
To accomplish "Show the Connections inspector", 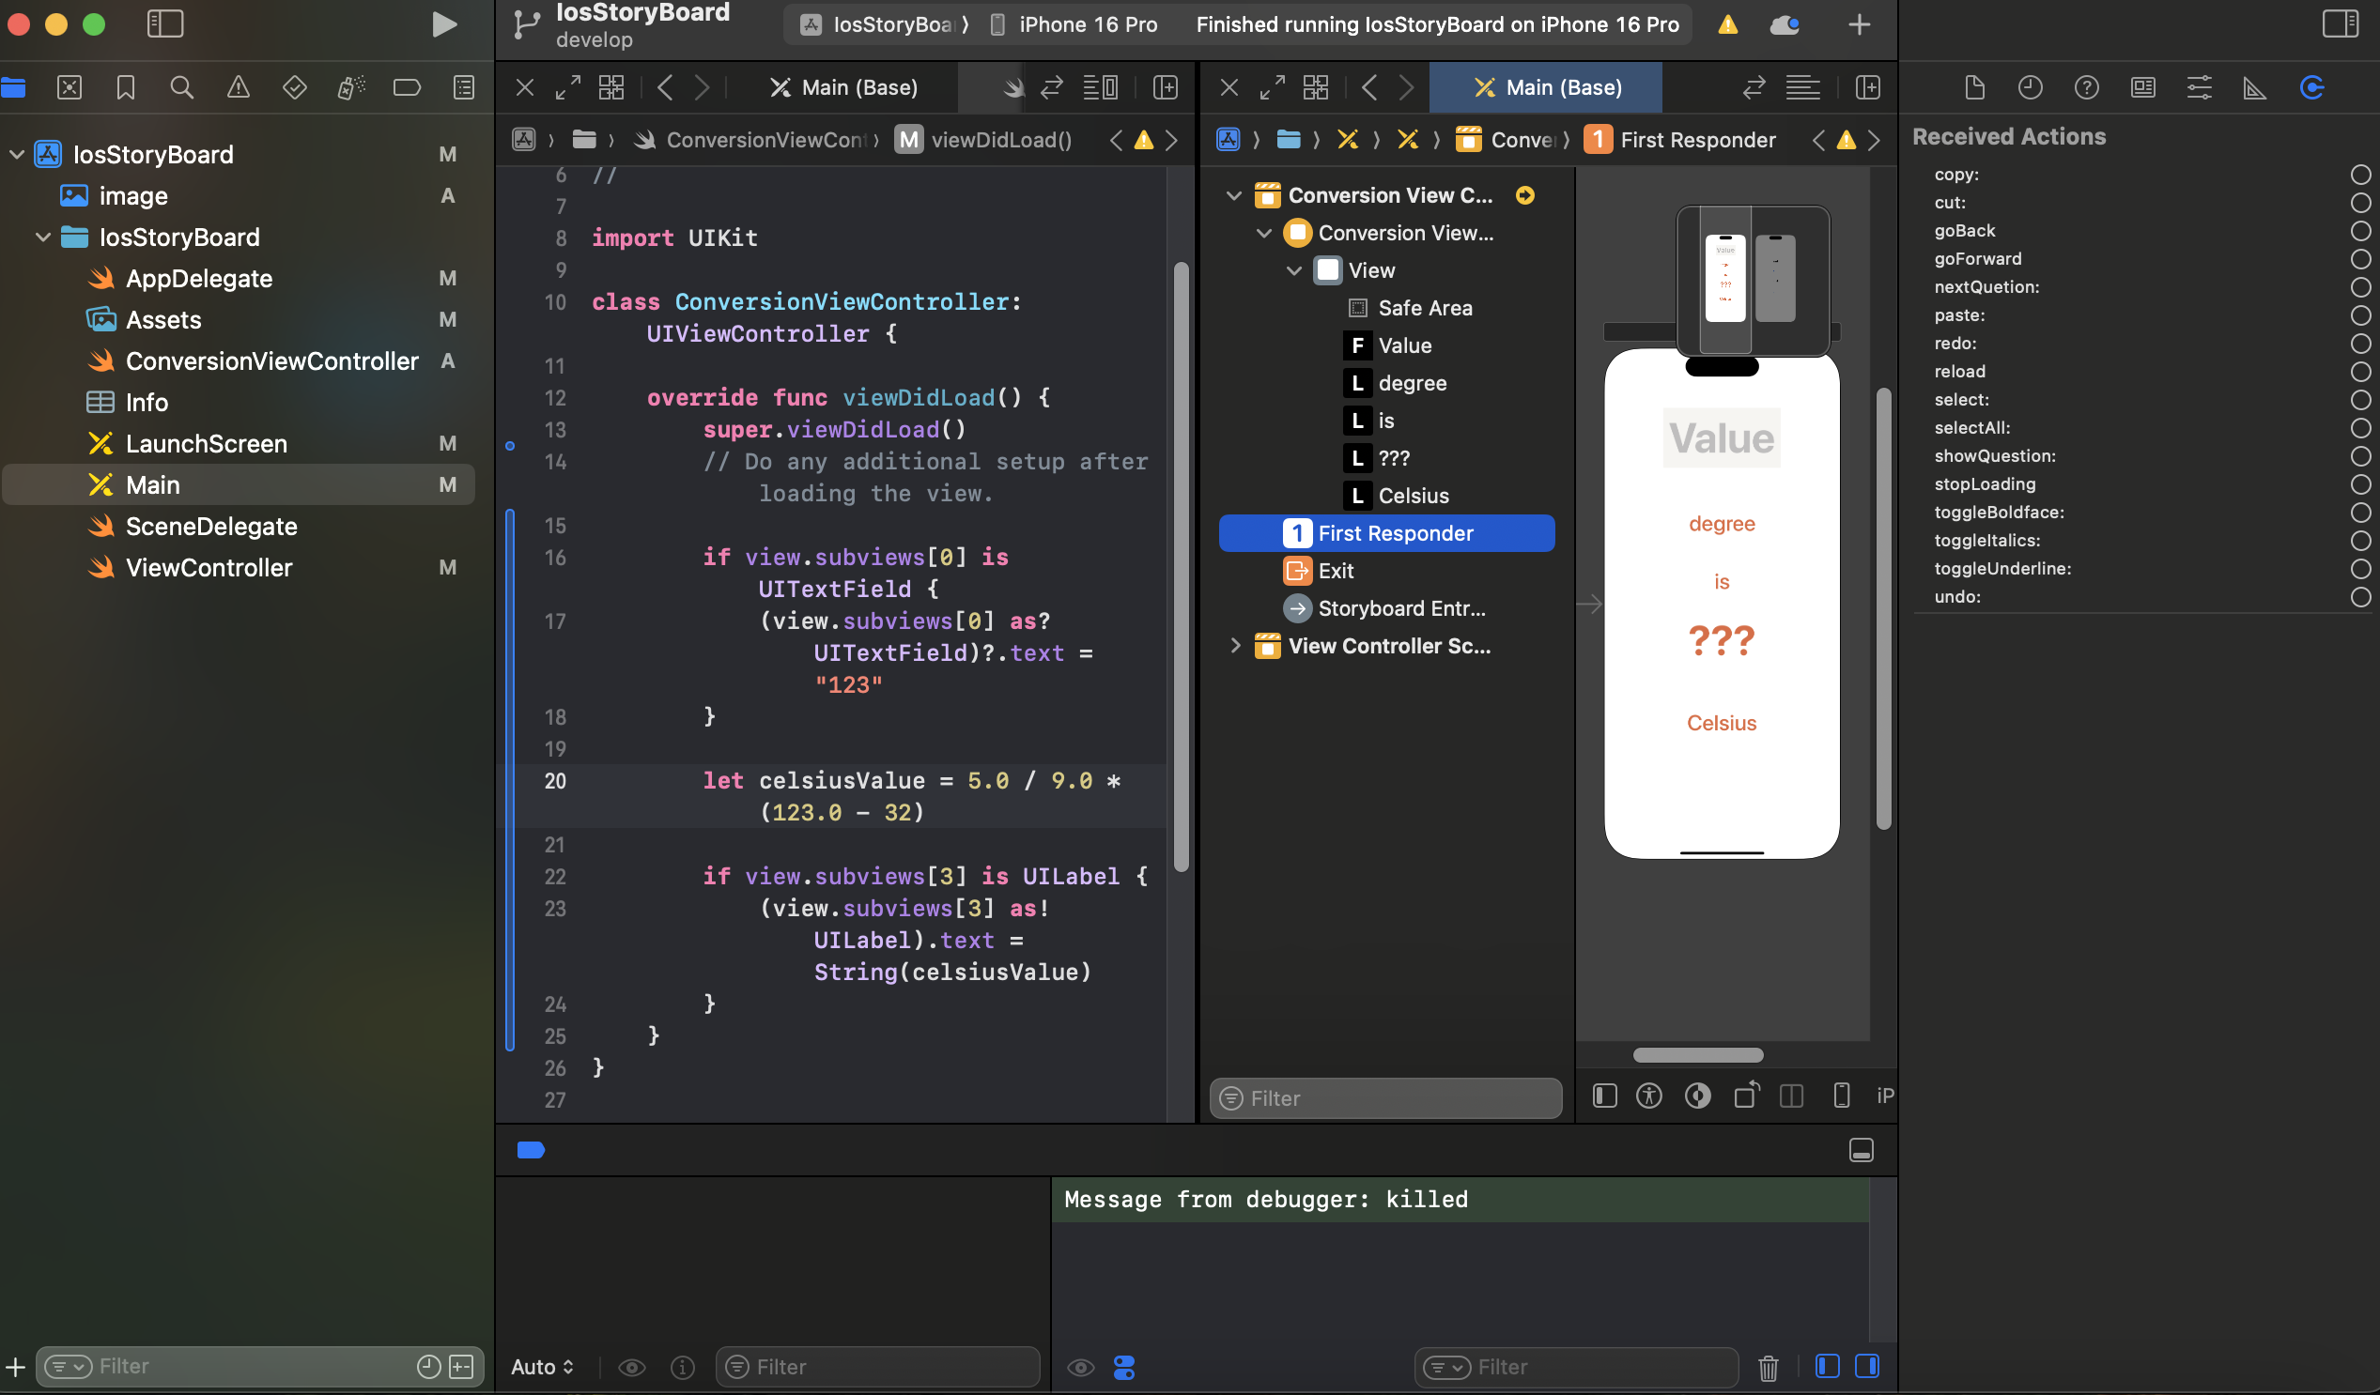I will pos(2312,88).
